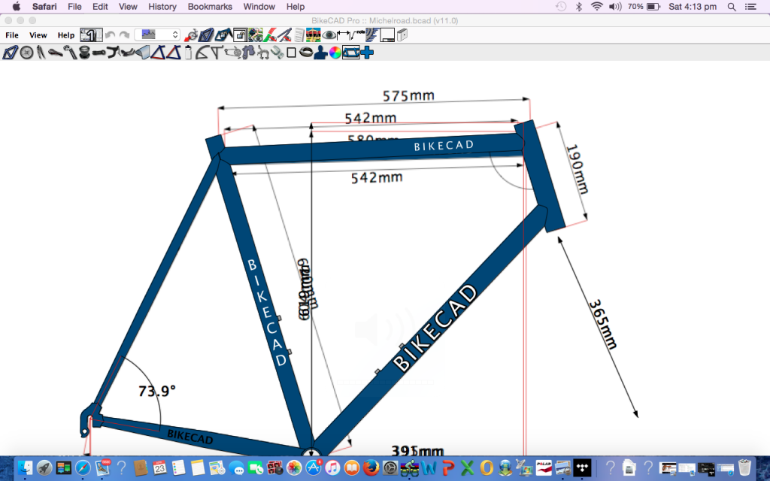Toggle the padlock lock icon

pos(240,35)
